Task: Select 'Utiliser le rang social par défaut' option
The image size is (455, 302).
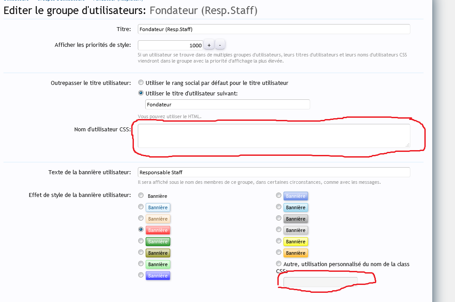Action: [x=141, y=82]
